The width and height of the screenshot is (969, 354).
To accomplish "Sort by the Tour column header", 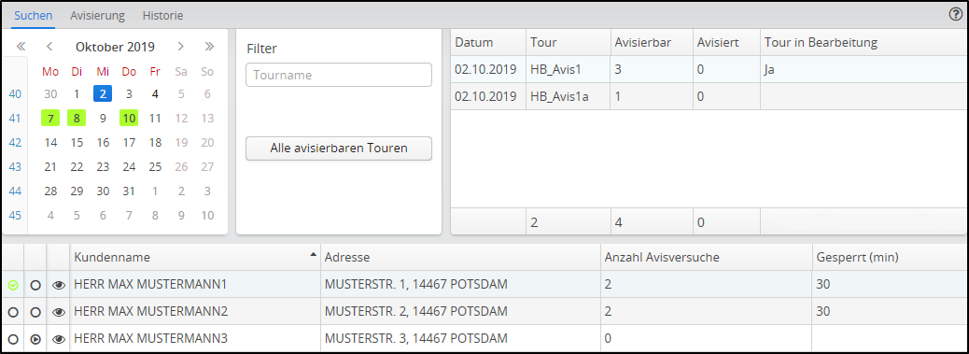I will pos(568,43).
